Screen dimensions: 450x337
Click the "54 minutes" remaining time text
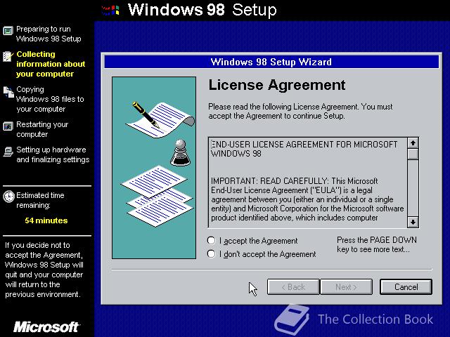pyautogui.click(x=46, y=220)
